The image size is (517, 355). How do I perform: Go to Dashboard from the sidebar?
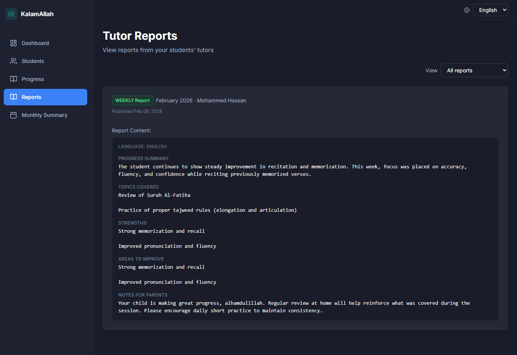point(35,43)
